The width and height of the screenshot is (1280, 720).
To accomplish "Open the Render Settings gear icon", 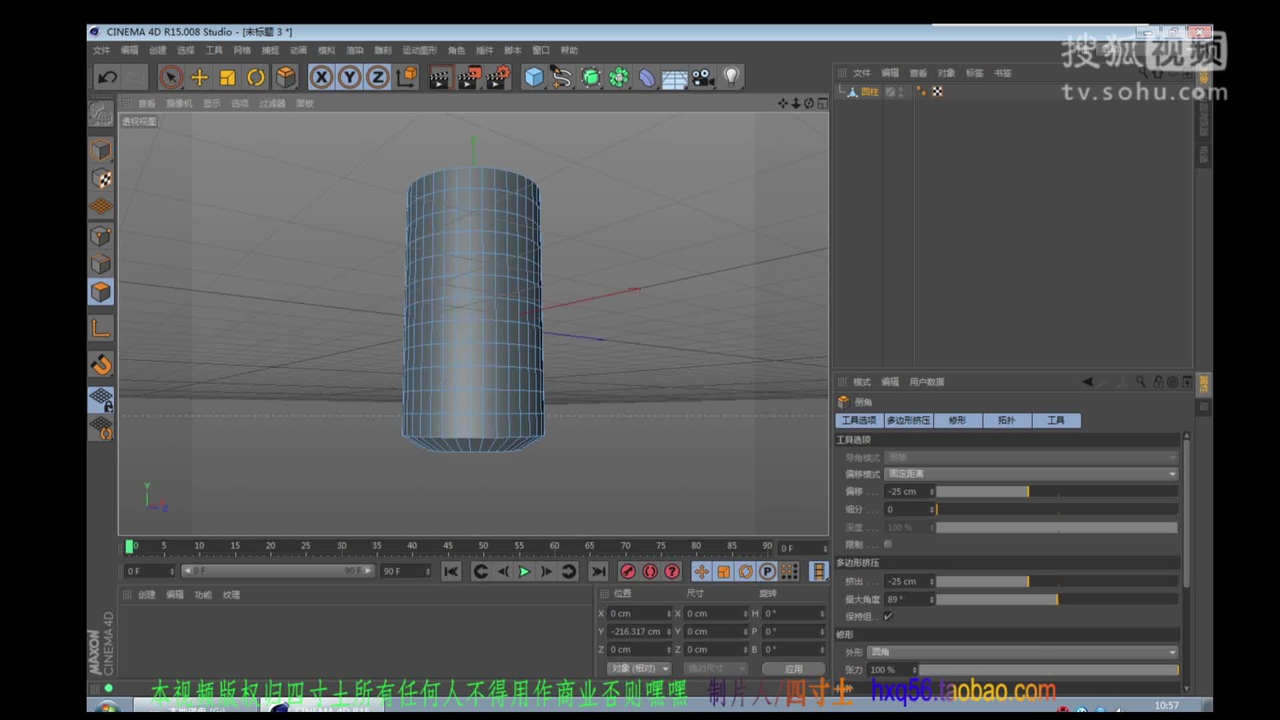I will click(x=499, y=77).
